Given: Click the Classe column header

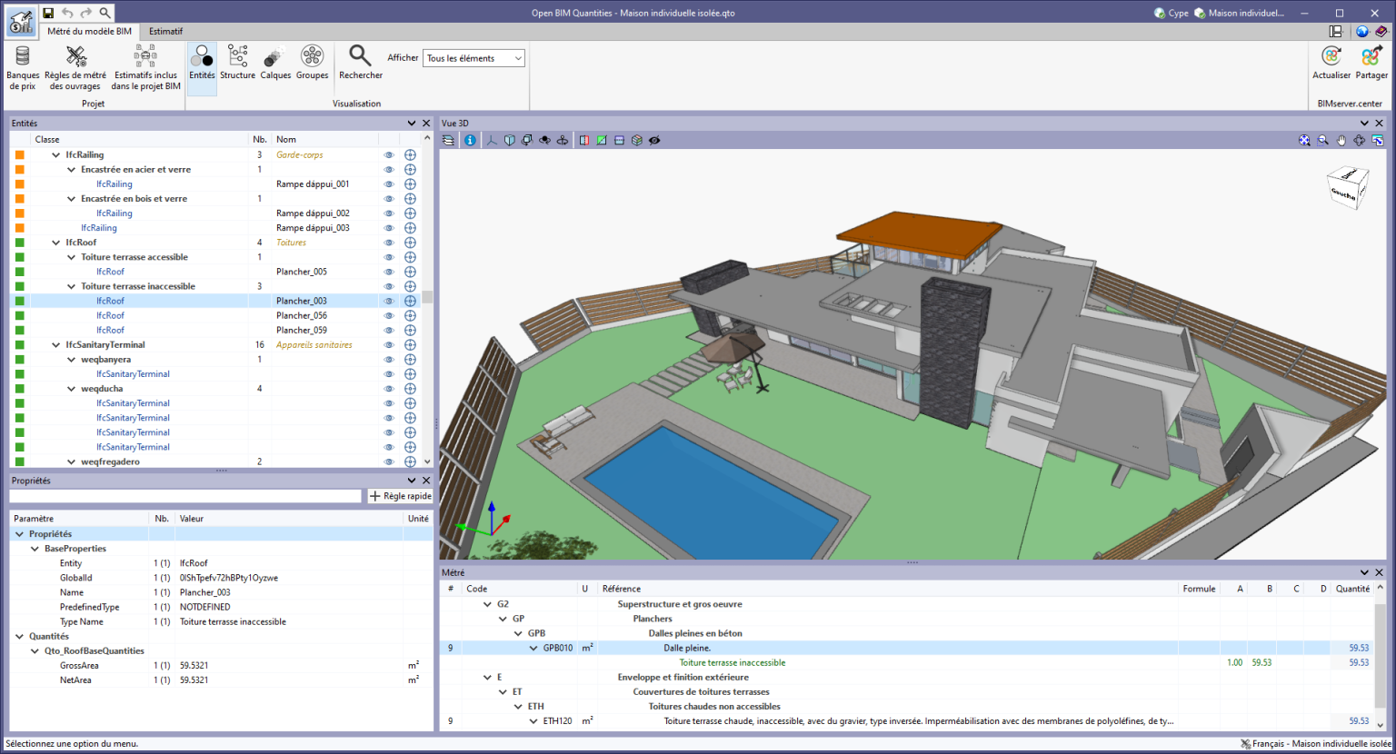Looking at the screenshot, I should coord(141,139).
